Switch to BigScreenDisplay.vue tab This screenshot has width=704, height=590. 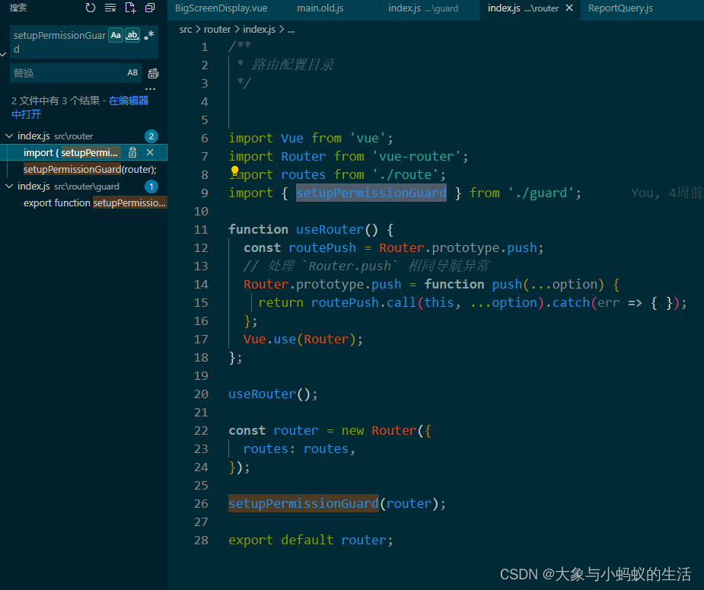pyautogui.click(x=221, y=8)
